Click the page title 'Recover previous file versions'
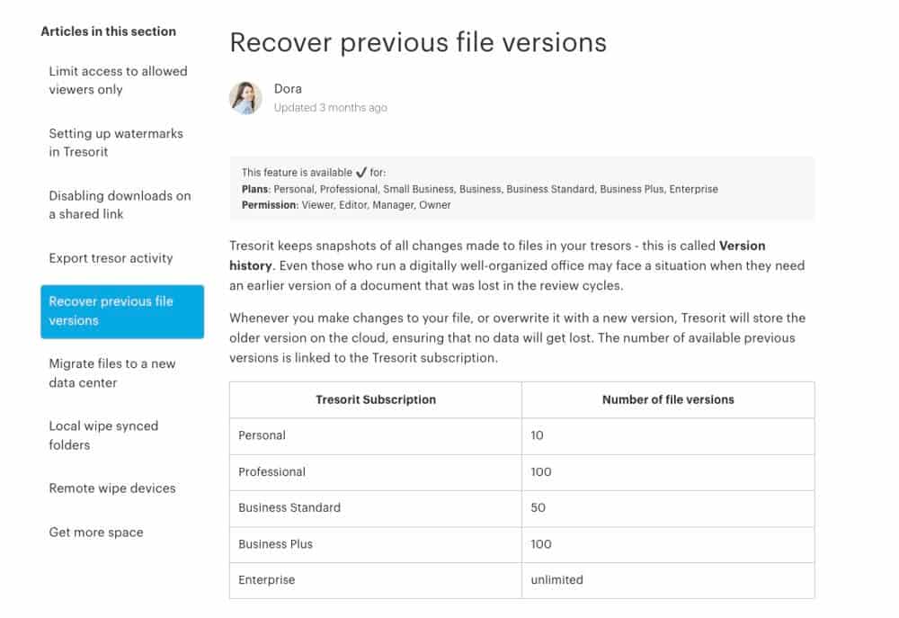 pos(418,42)
